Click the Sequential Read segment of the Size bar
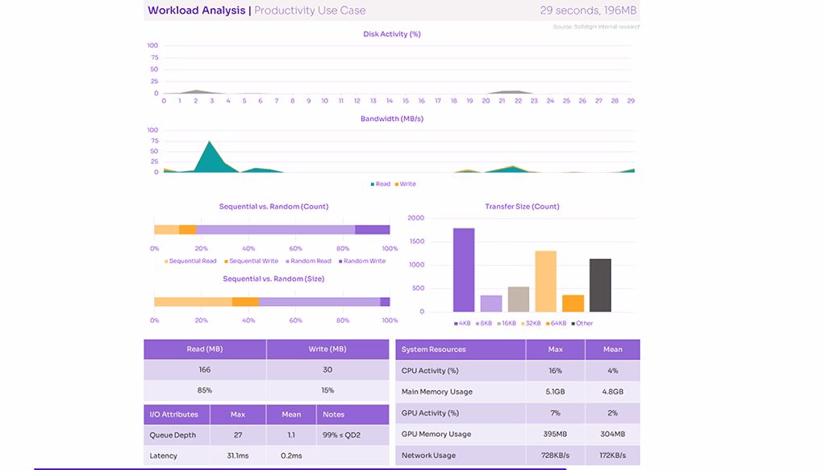The image size is (826, 470). [x=193, y=302]
